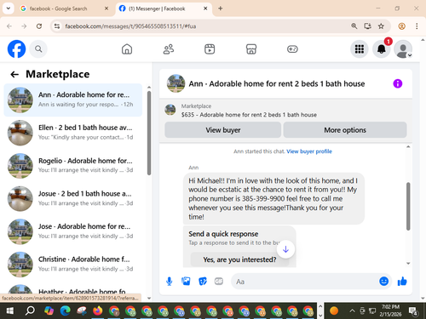426x319 pixels.
Task: Open Ellen's 2 bed 1 bath conversation
Action: (x=73, y=133)
